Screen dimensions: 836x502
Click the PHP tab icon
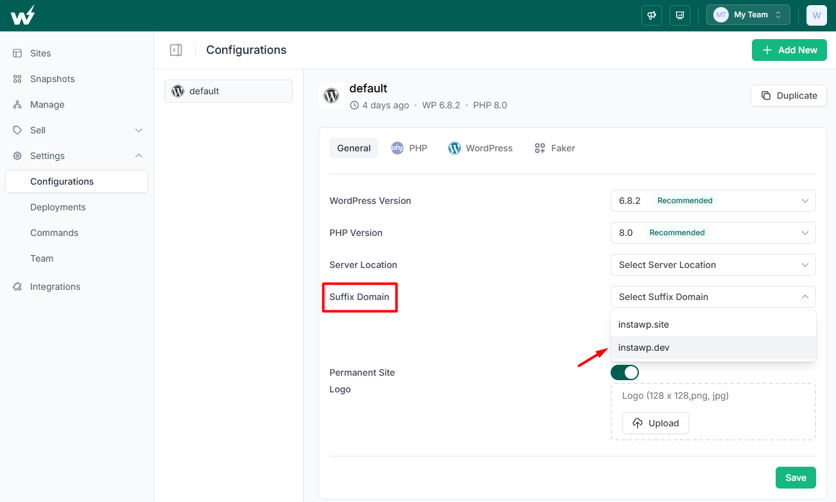click(x=397, y=148)
